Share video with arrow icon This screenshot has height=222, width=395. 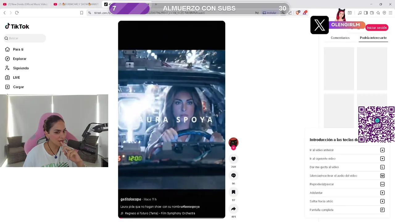[x=233, y=209]
